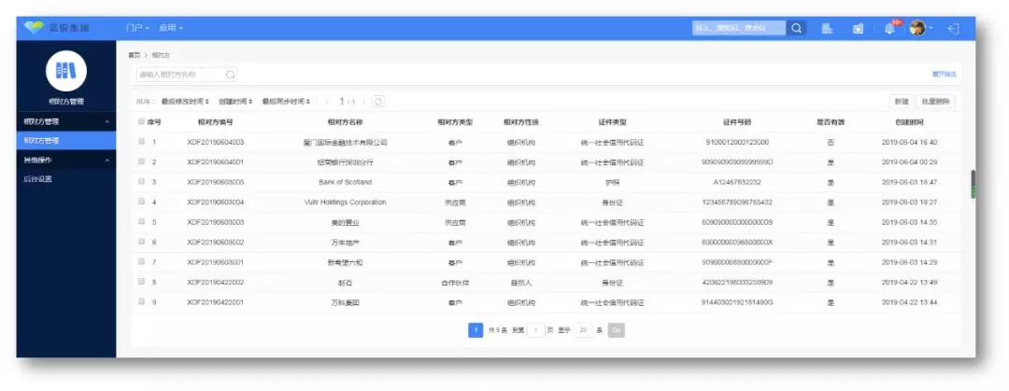Click the 展开筛选 link at right
The image size is (1009, 391).
click(944, 75)
